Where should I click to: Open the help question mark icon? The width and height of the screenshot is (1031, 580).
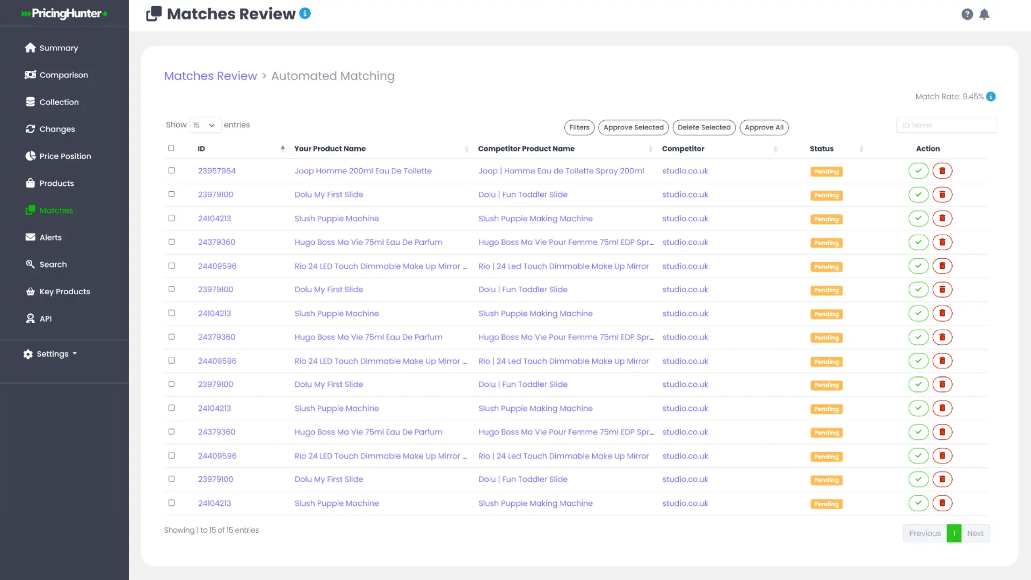[x=967, y=15]
